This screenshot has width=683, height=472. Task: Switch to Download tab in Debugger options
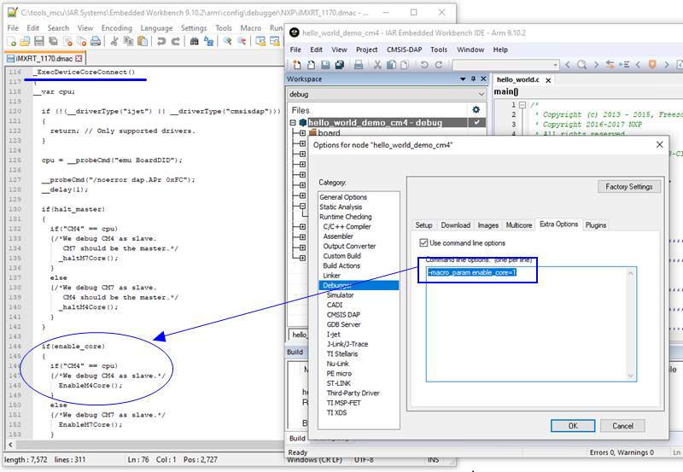click(x=456, y=225)
